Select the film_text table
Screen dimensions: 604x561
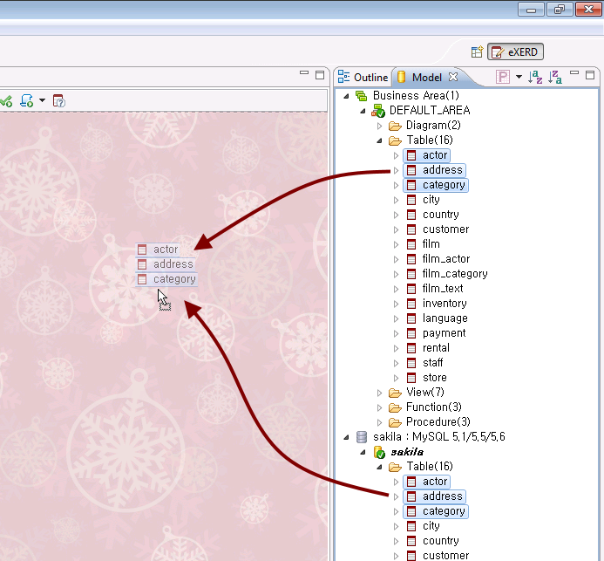tap(435, 289)
